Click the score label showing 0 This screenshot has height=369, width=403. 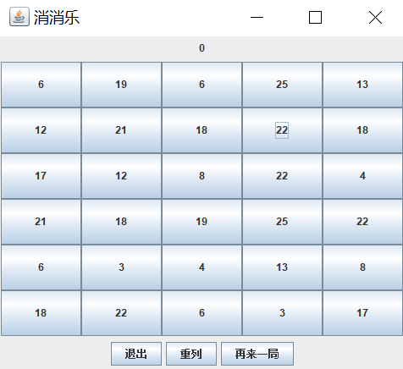click(x=201, y=48)
